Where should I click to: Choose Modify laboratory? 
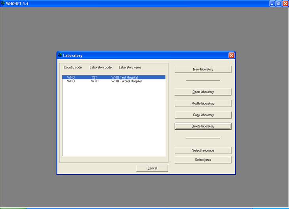tap(203, 104)
